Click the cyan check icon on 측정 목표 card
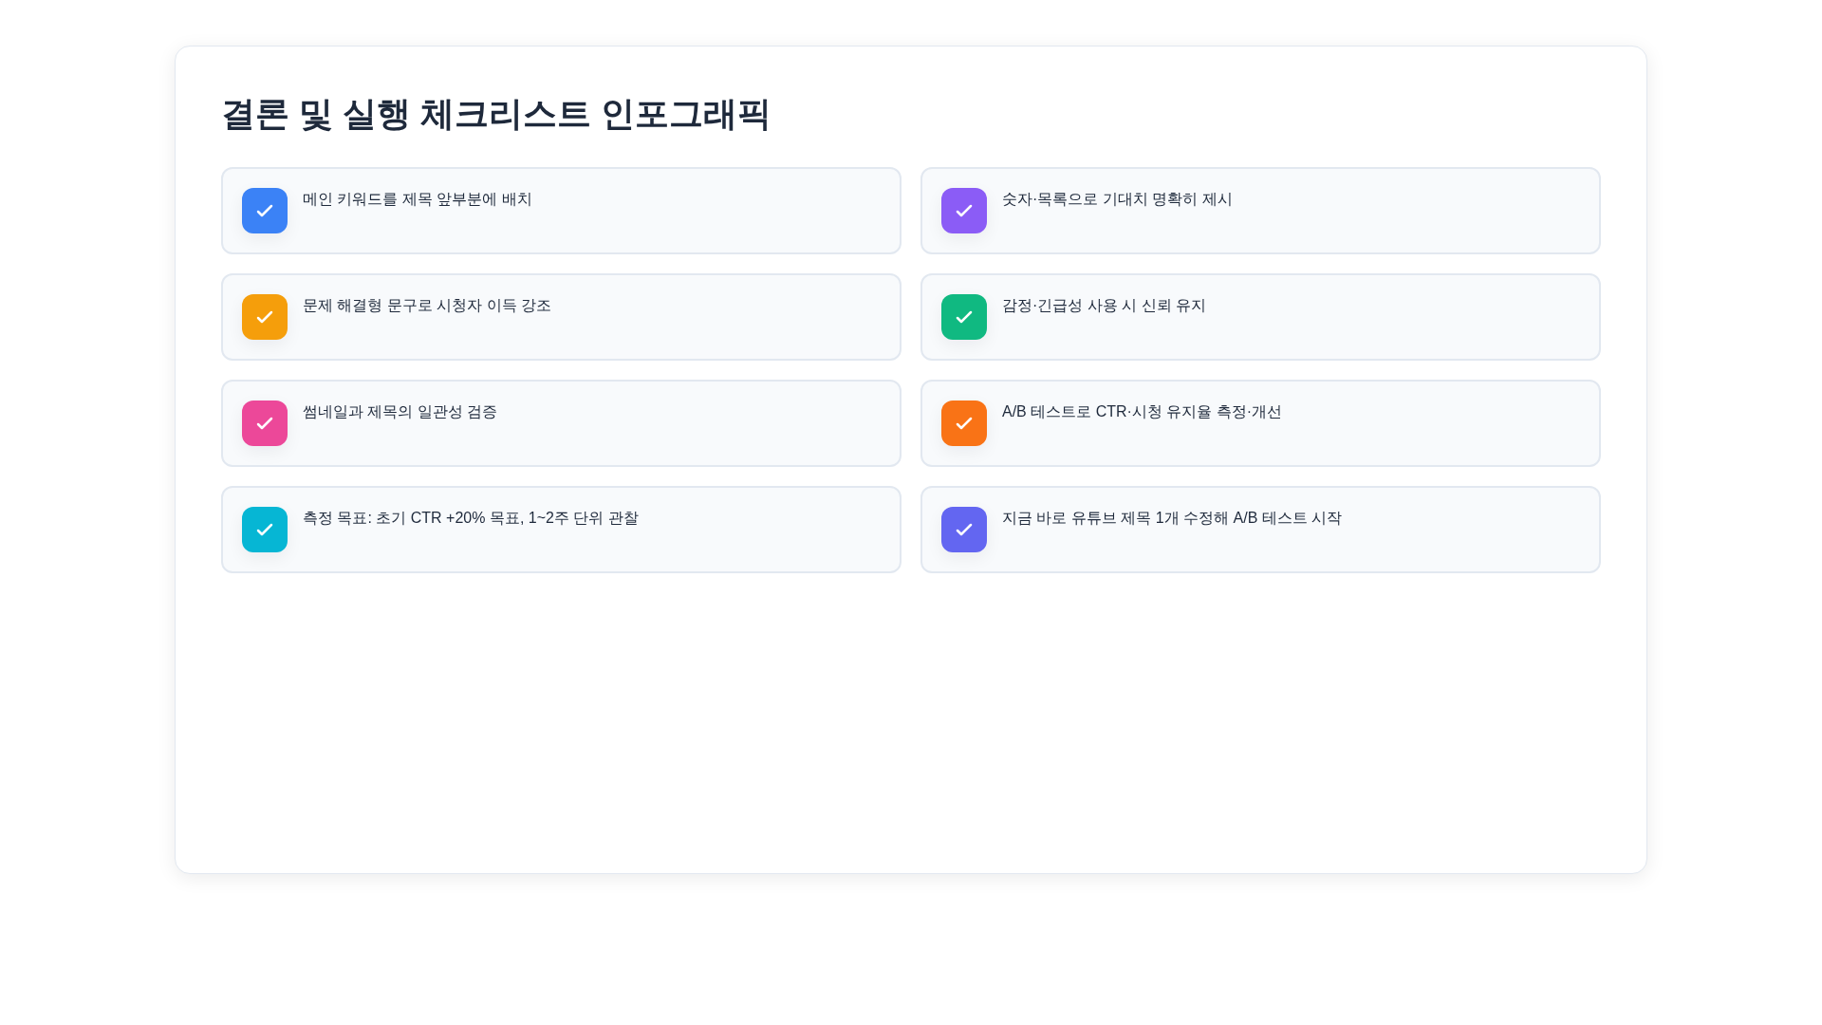 (x=265, y=530)
